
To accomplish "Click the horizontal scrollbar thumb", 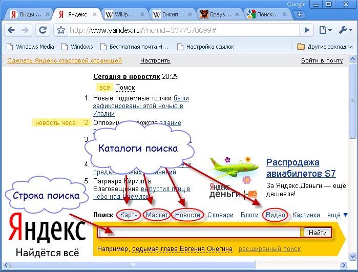I will 133,265.
